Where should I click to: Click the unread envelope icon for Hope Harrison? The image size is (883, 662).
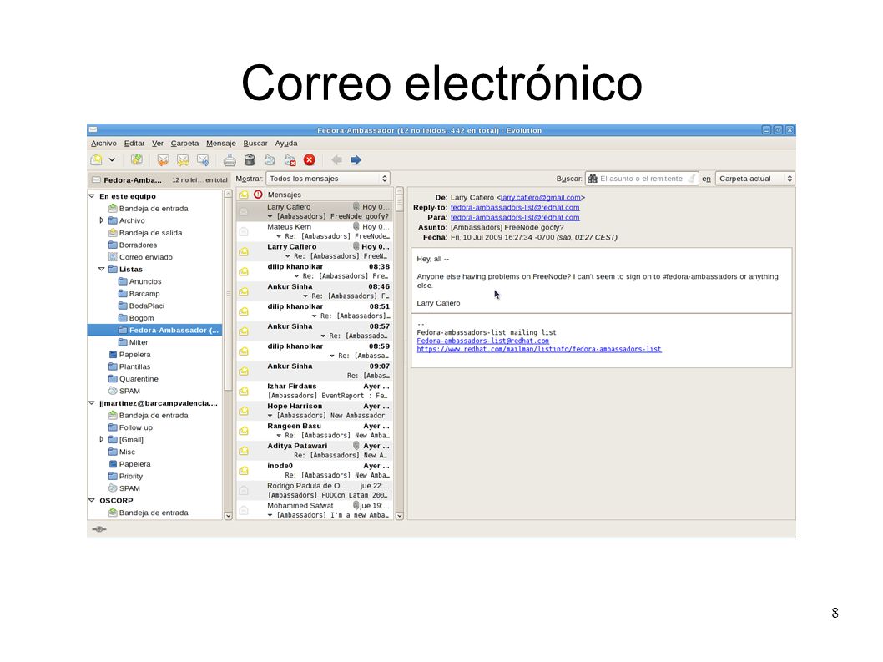[243, 411]
